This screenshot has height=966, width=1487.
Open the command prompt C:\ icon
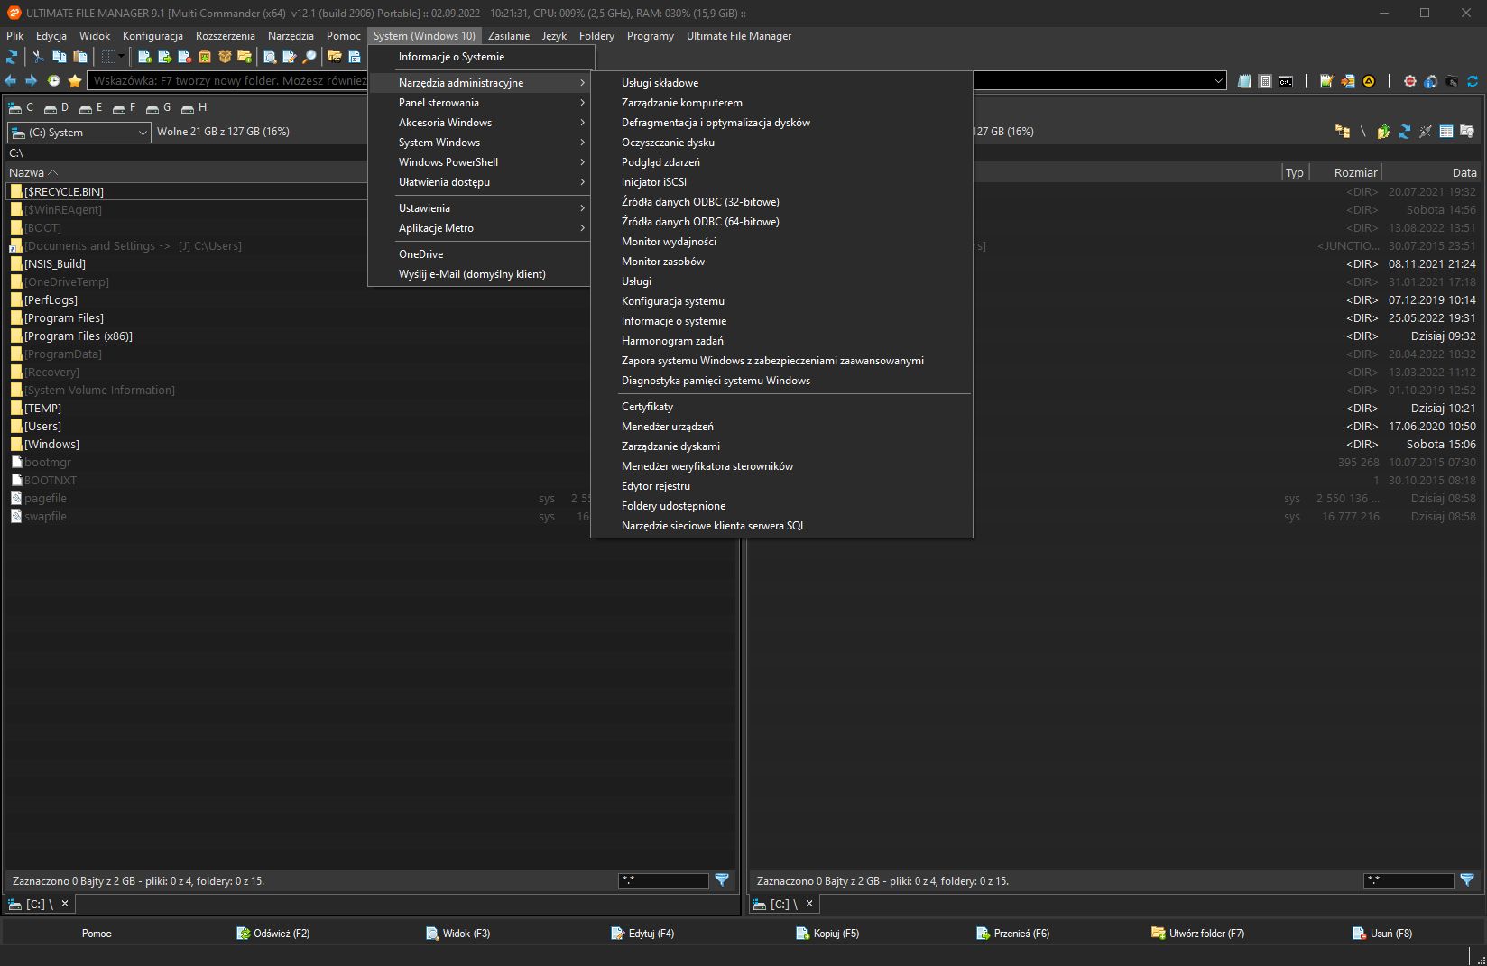tap(1286, 81)
